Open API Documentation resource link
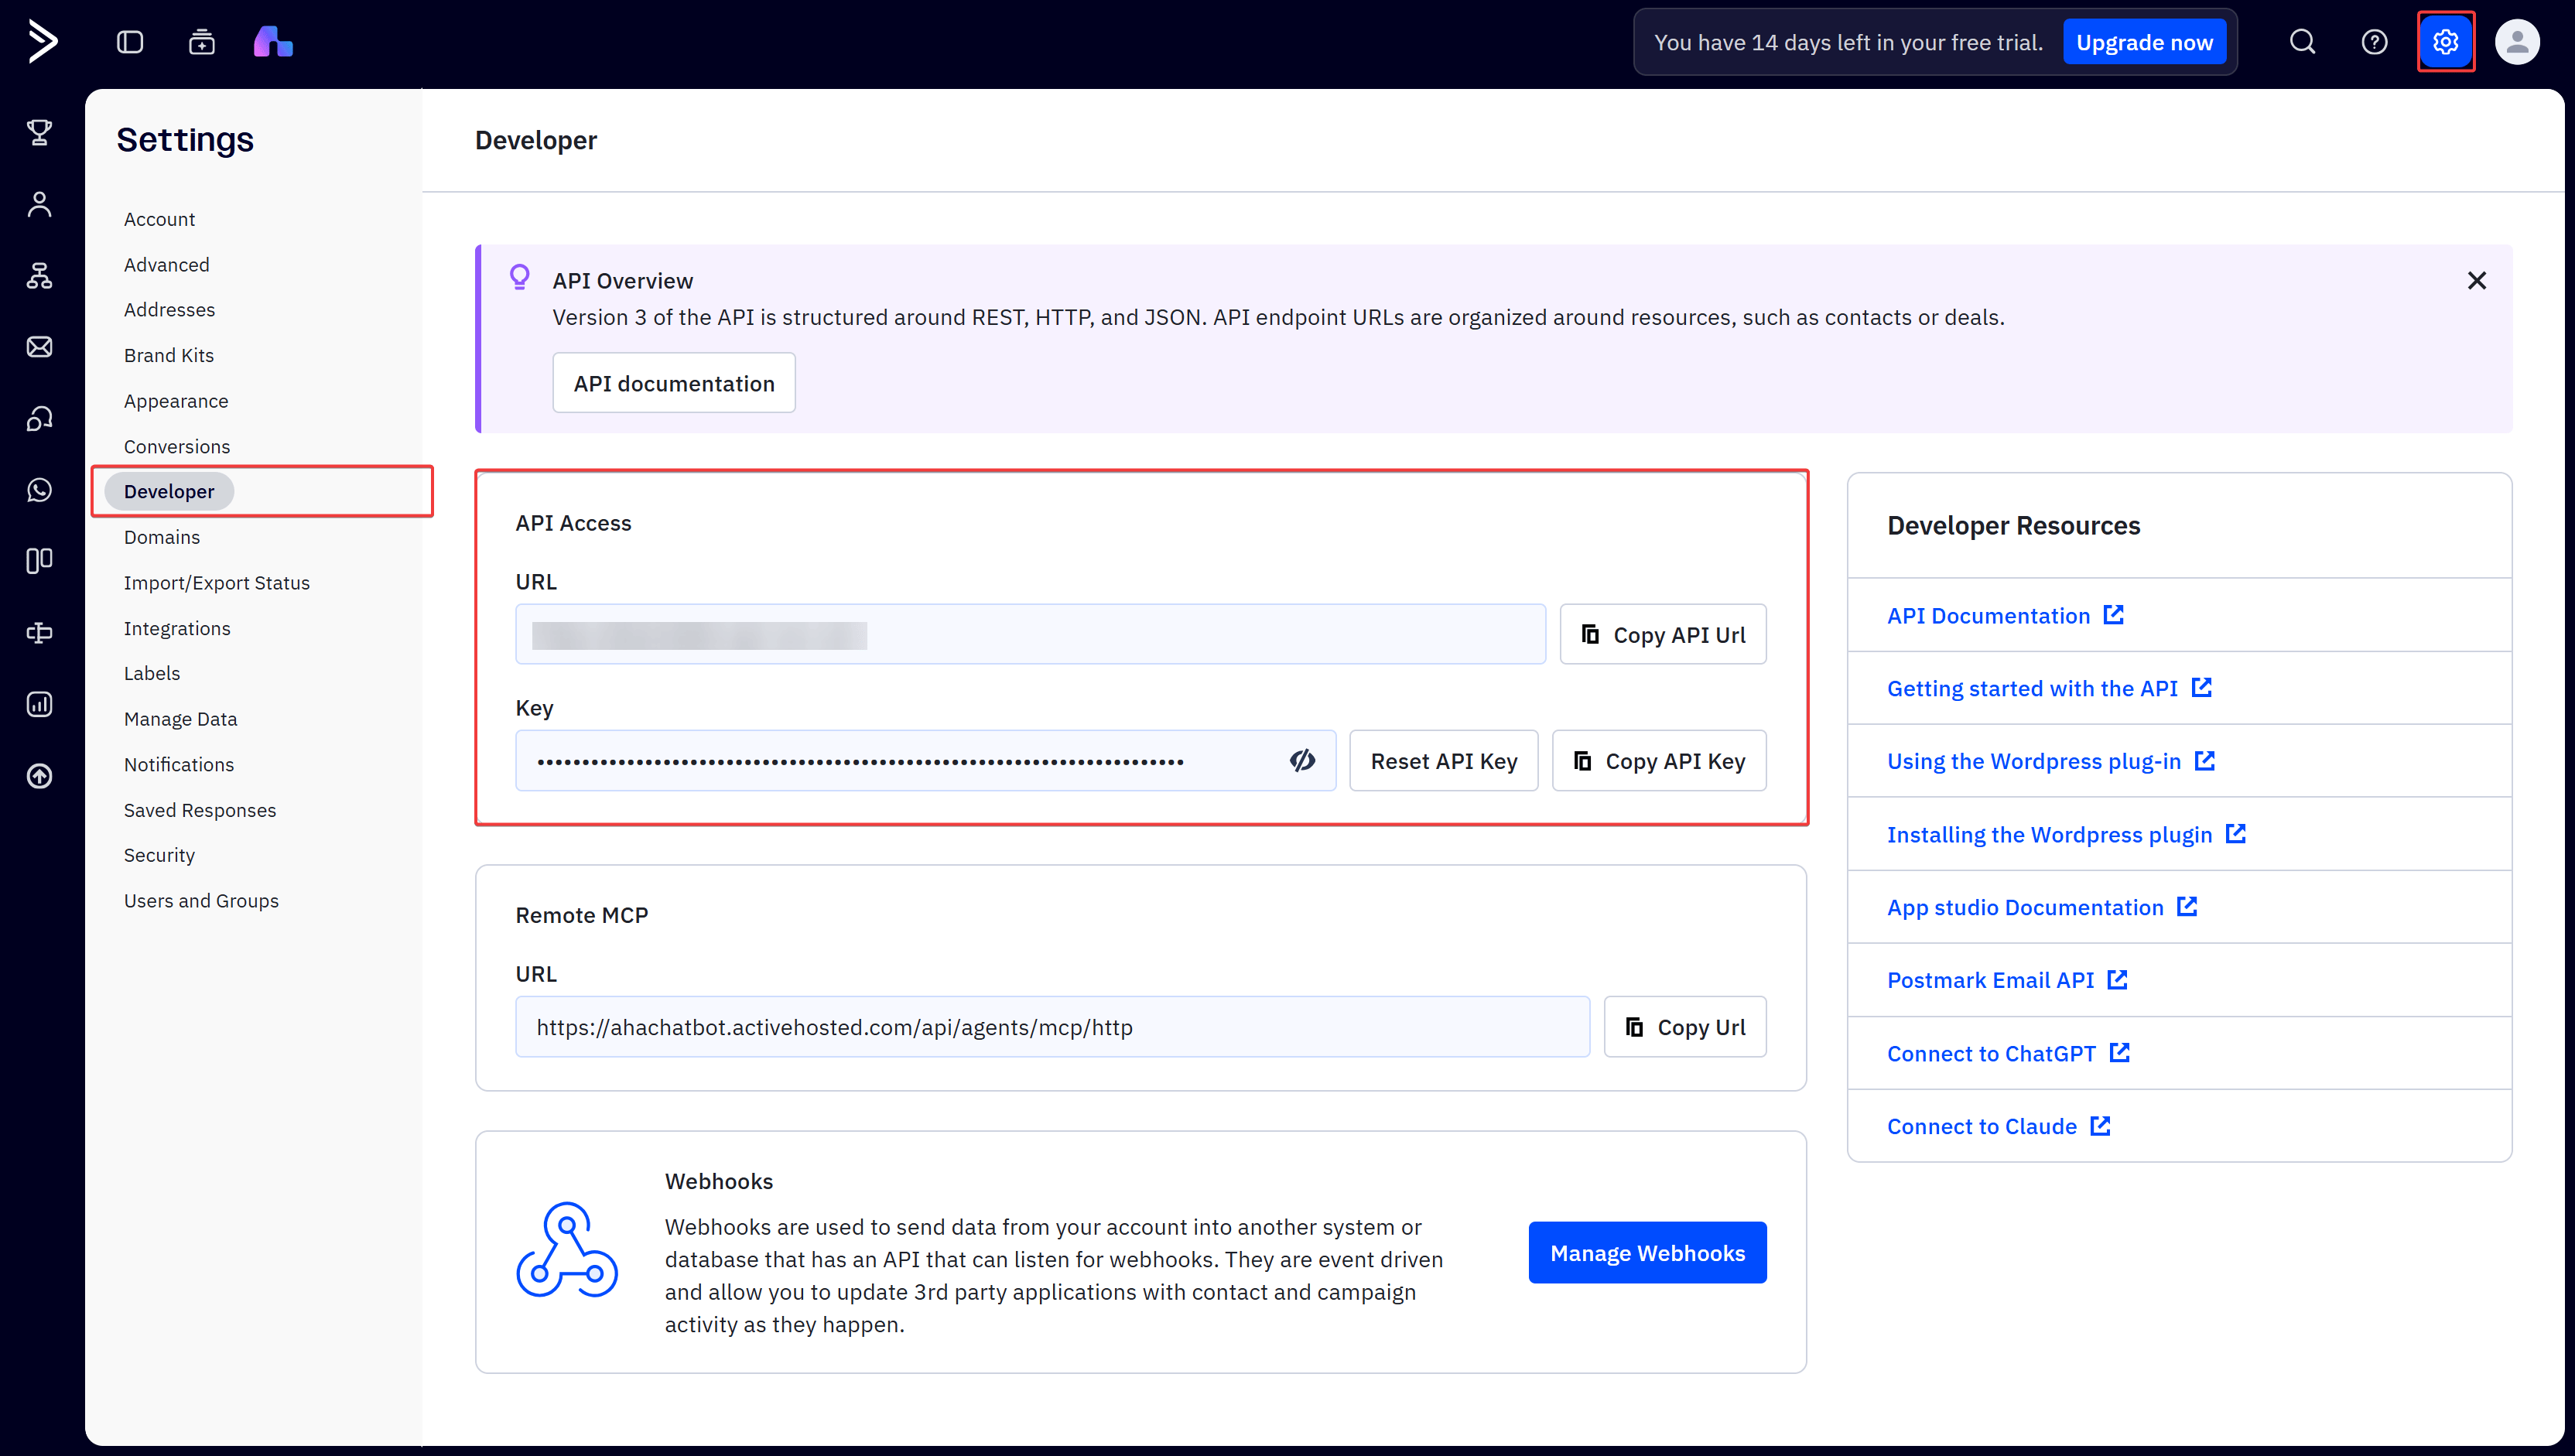This screenshot has width=2575, height=1456. 2005,616
